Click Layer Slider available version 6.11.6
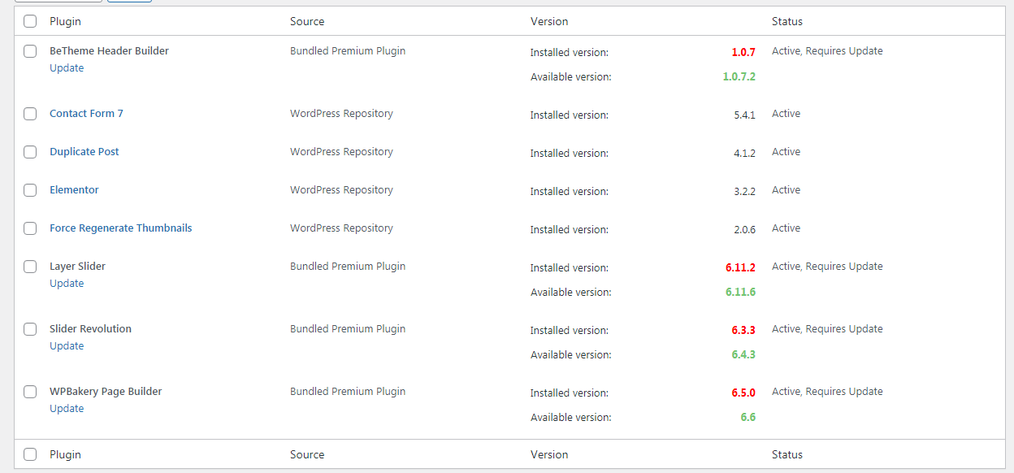This screenshot has width=1014, height=473. coord(741,292)
